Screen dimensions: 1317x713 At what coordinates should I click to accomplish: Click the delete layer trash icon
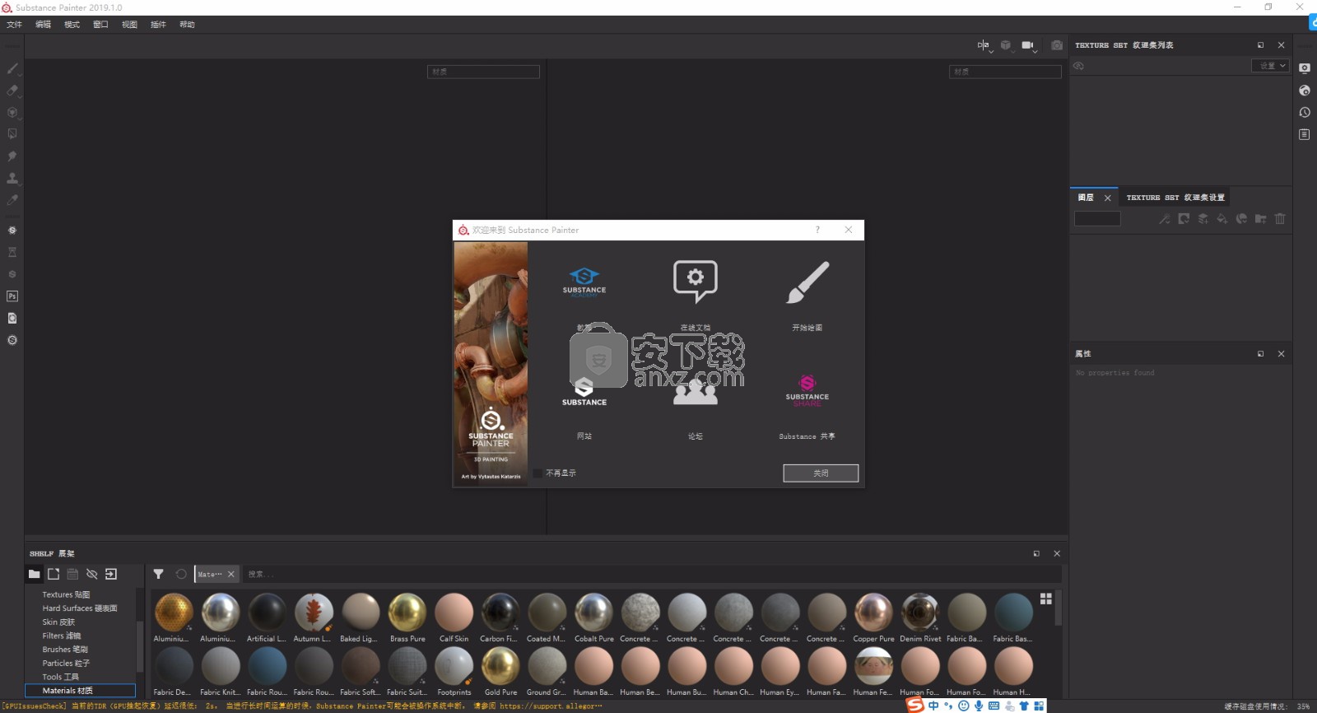click(1280, 219)
